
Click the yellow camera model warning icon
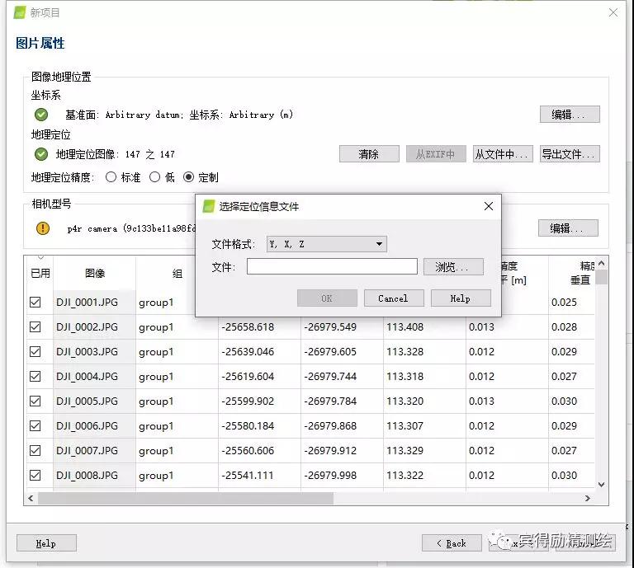pyautogui.click(x=42, y=228)
